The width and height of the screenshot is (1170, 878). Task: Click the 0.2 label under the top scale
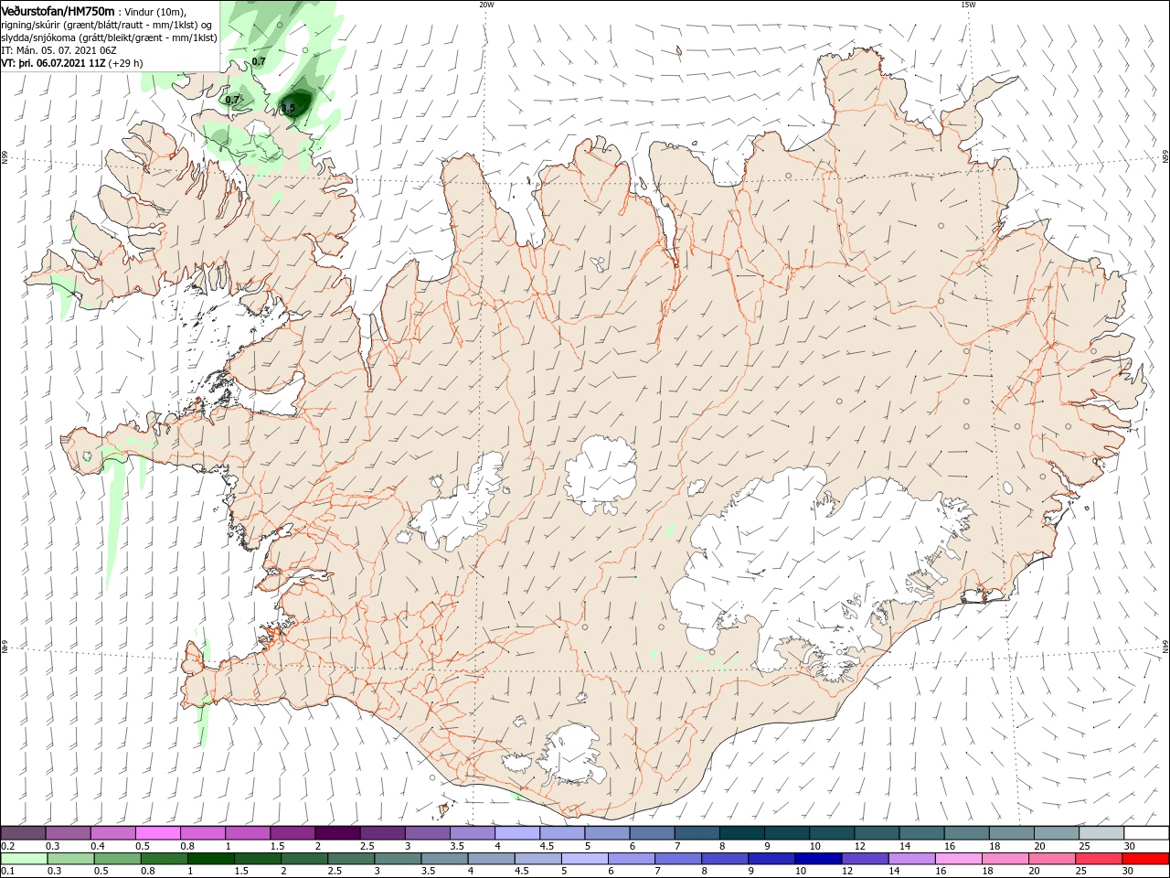(8, 846)
